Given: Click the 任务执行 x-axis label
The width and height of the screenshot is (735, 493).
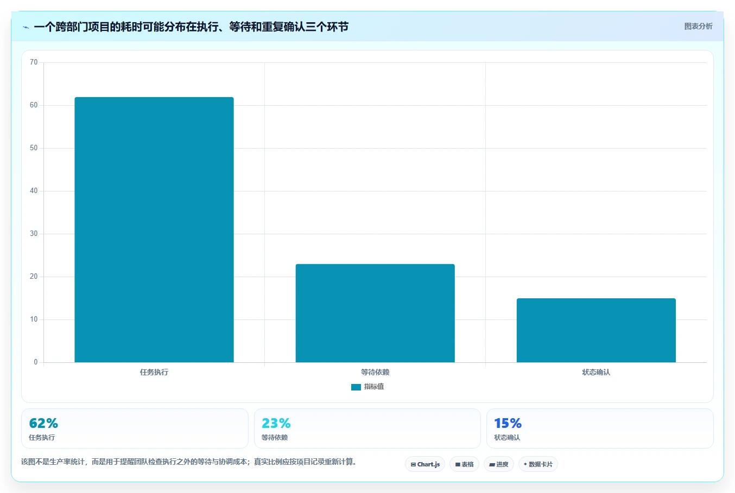Looking at the screenshot, I should tap(154, 372).
